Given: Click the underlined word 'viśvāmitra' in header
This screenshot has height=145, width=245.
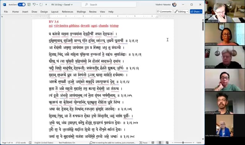Looking at the screenshot, I should click(61, 26).
